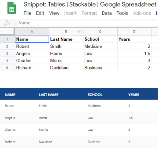The height and width of the screenshot is (158, 158).
Task: Open the Format menu
Action: point(89,13)
